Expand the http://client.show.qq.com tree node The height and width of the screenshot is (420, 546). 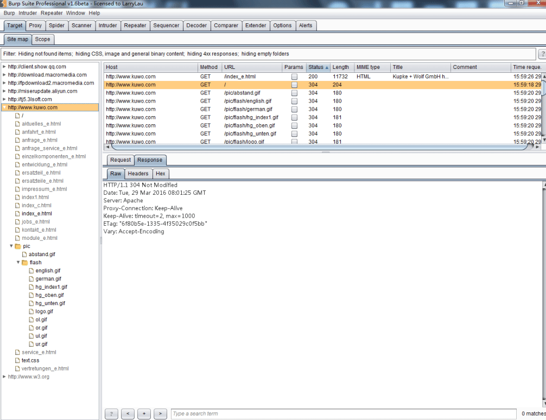click(4, 67)
